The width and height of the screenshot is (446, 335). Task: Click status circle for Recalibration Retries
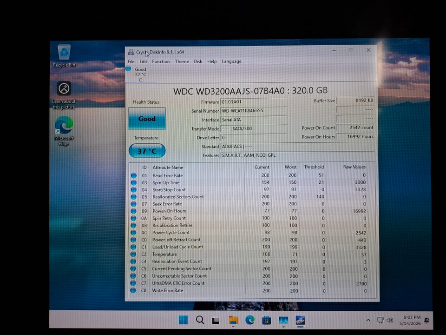click(x=133, y=225)
